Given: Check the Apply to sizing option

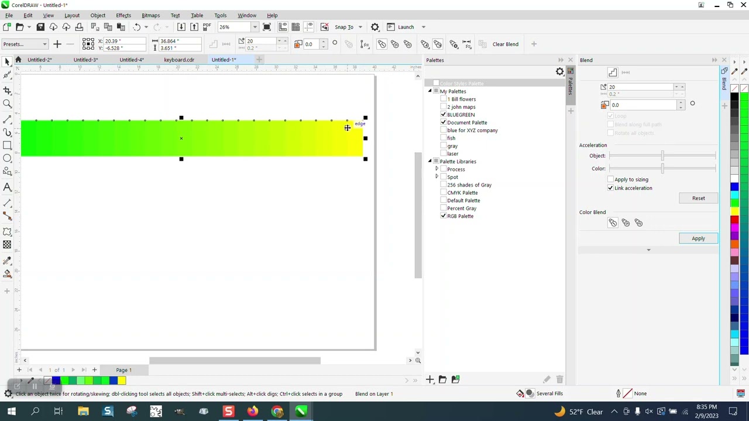Looking at the screenshot, I should click(x=610, y=180).
